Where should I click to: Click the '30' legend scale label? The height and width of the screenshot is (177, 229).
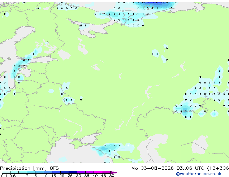tap(79, 176)
